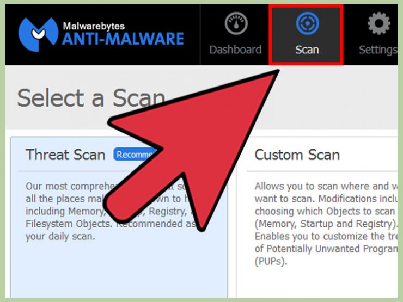Click text 'choosing which Objects to scan'
Screen dimensions: 403x302
325,211
